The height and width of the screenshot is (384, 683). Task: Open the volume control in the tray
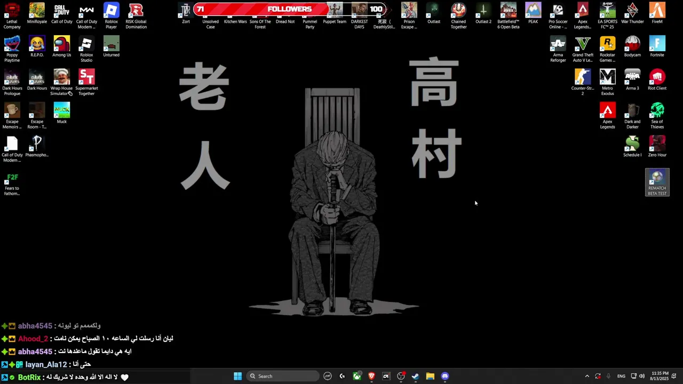coord(642,376)
